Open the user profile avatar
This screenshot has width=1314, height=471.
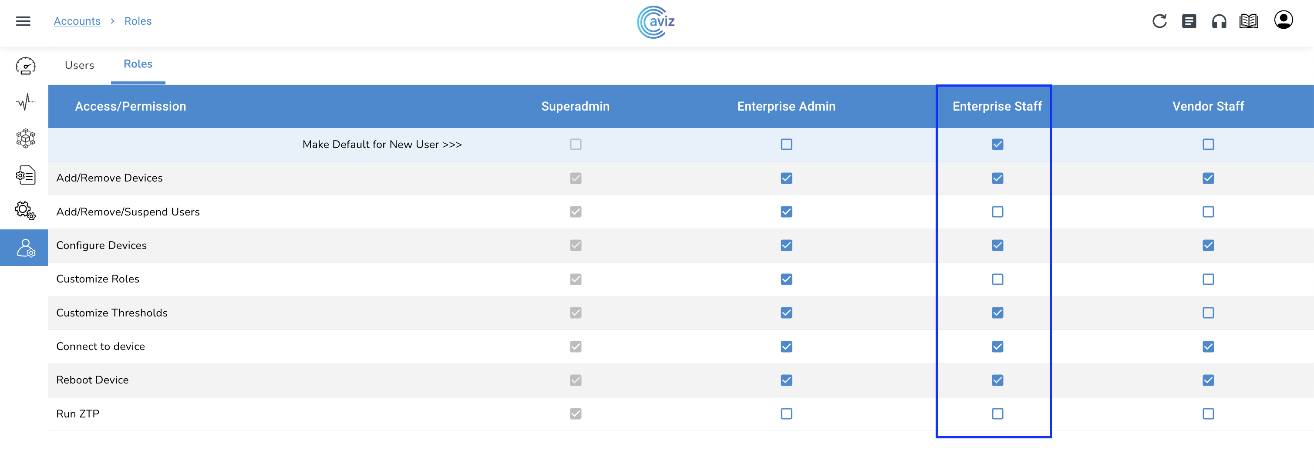1283,20
